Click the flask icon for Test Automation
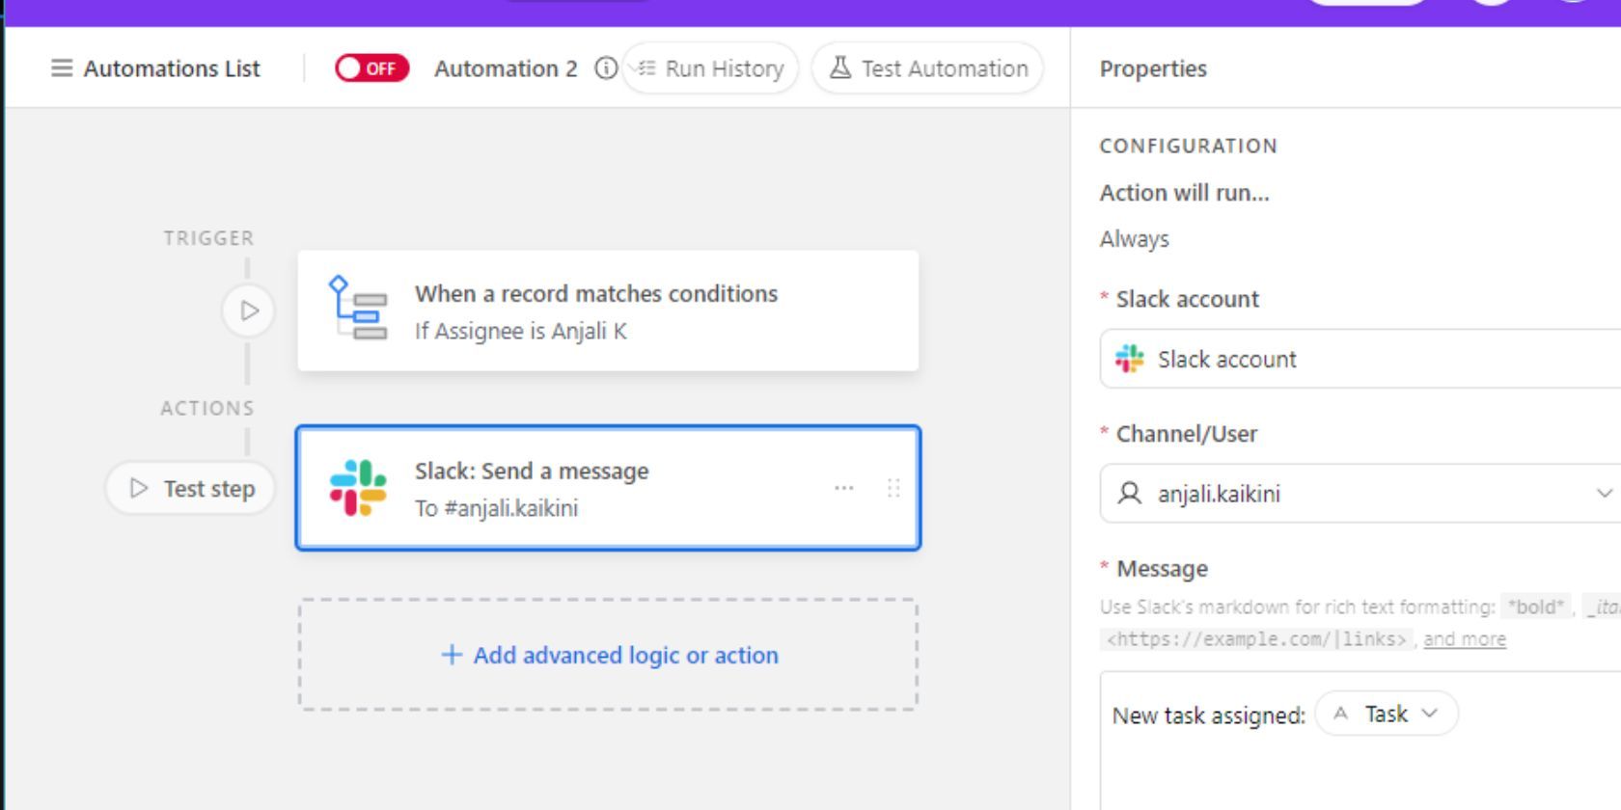Screen dimensions: 1621x810 pos(840,67)
